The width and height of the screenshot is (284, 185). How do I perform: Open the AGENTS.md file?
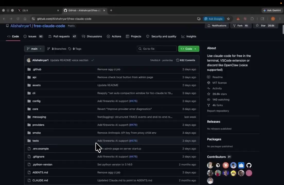pyautogui.click(x=40, y=172)
